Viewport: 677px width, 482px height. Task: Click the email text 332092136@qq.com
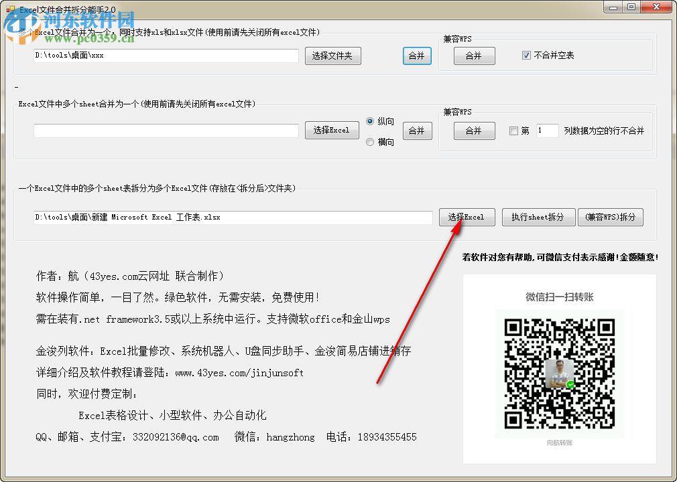[176, 437]
